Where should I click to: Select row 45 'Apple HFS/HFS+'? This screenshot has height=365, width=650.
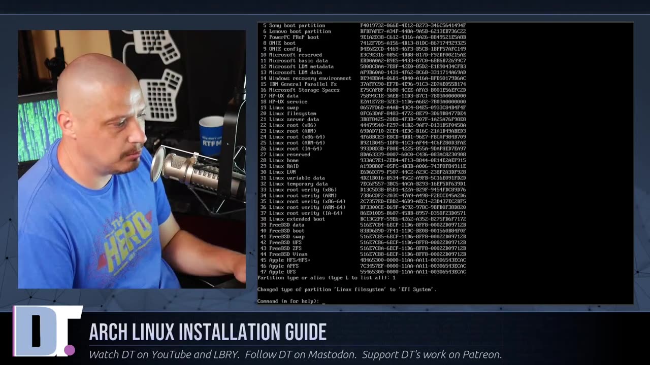pos(363,260)
